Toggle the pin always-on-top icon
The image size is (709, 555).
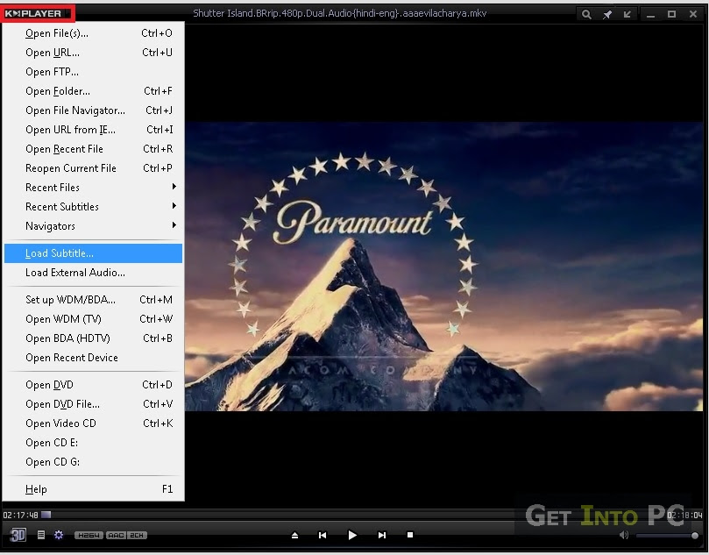click(x=607, y=15)
